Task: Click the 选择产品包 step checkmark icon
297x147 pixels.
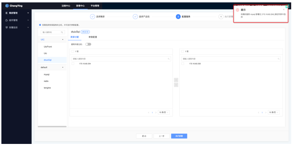Action: [x=135, y=17]
